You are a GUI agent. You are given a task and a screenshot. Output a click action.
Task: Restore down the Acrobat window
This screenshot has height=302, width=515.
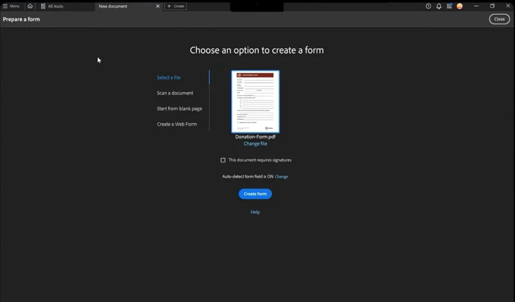[x=492, y=6]
